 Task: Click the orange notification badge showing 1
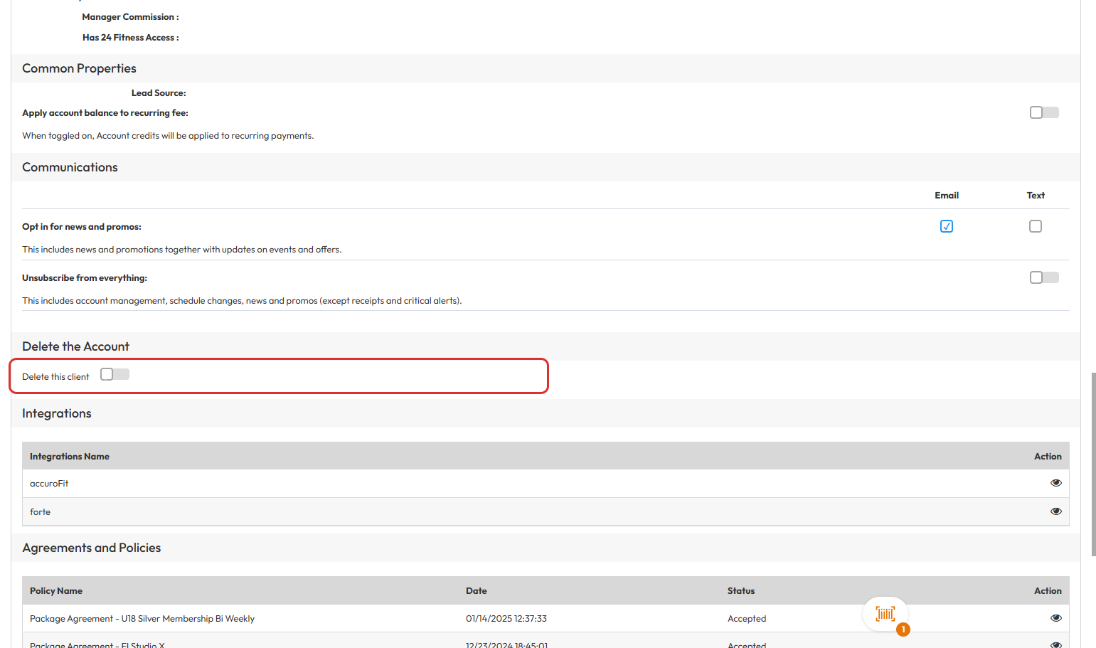click(x=903, y=630)
